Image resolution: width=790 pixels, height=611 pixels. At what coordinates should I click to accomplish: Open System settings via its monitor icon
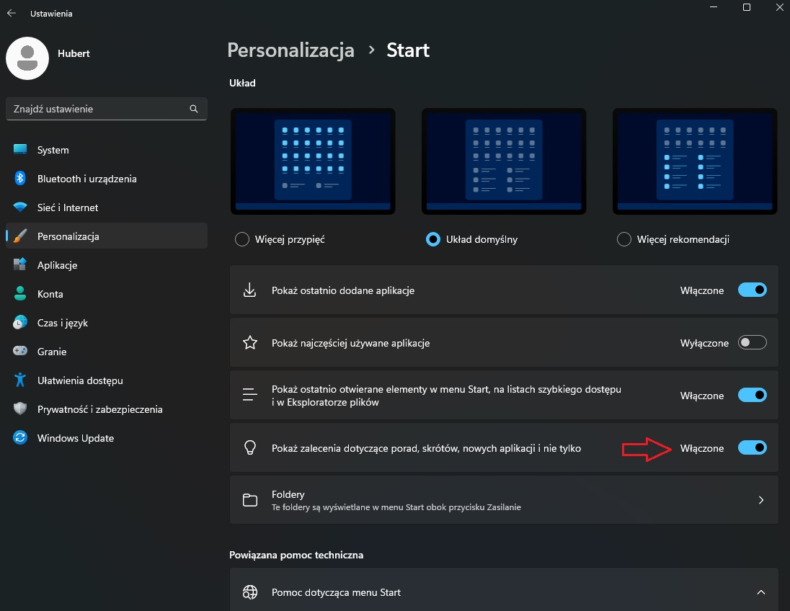point(19,149)
